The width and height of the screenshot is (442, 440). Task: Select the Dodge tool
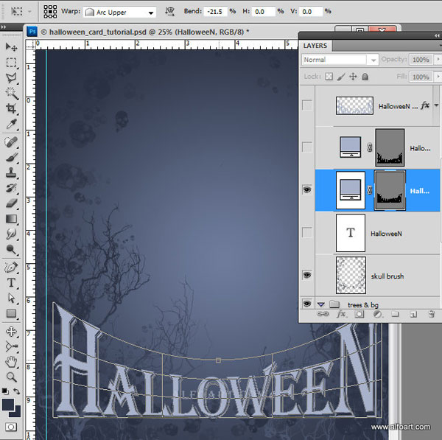click(x=11, y=249)
